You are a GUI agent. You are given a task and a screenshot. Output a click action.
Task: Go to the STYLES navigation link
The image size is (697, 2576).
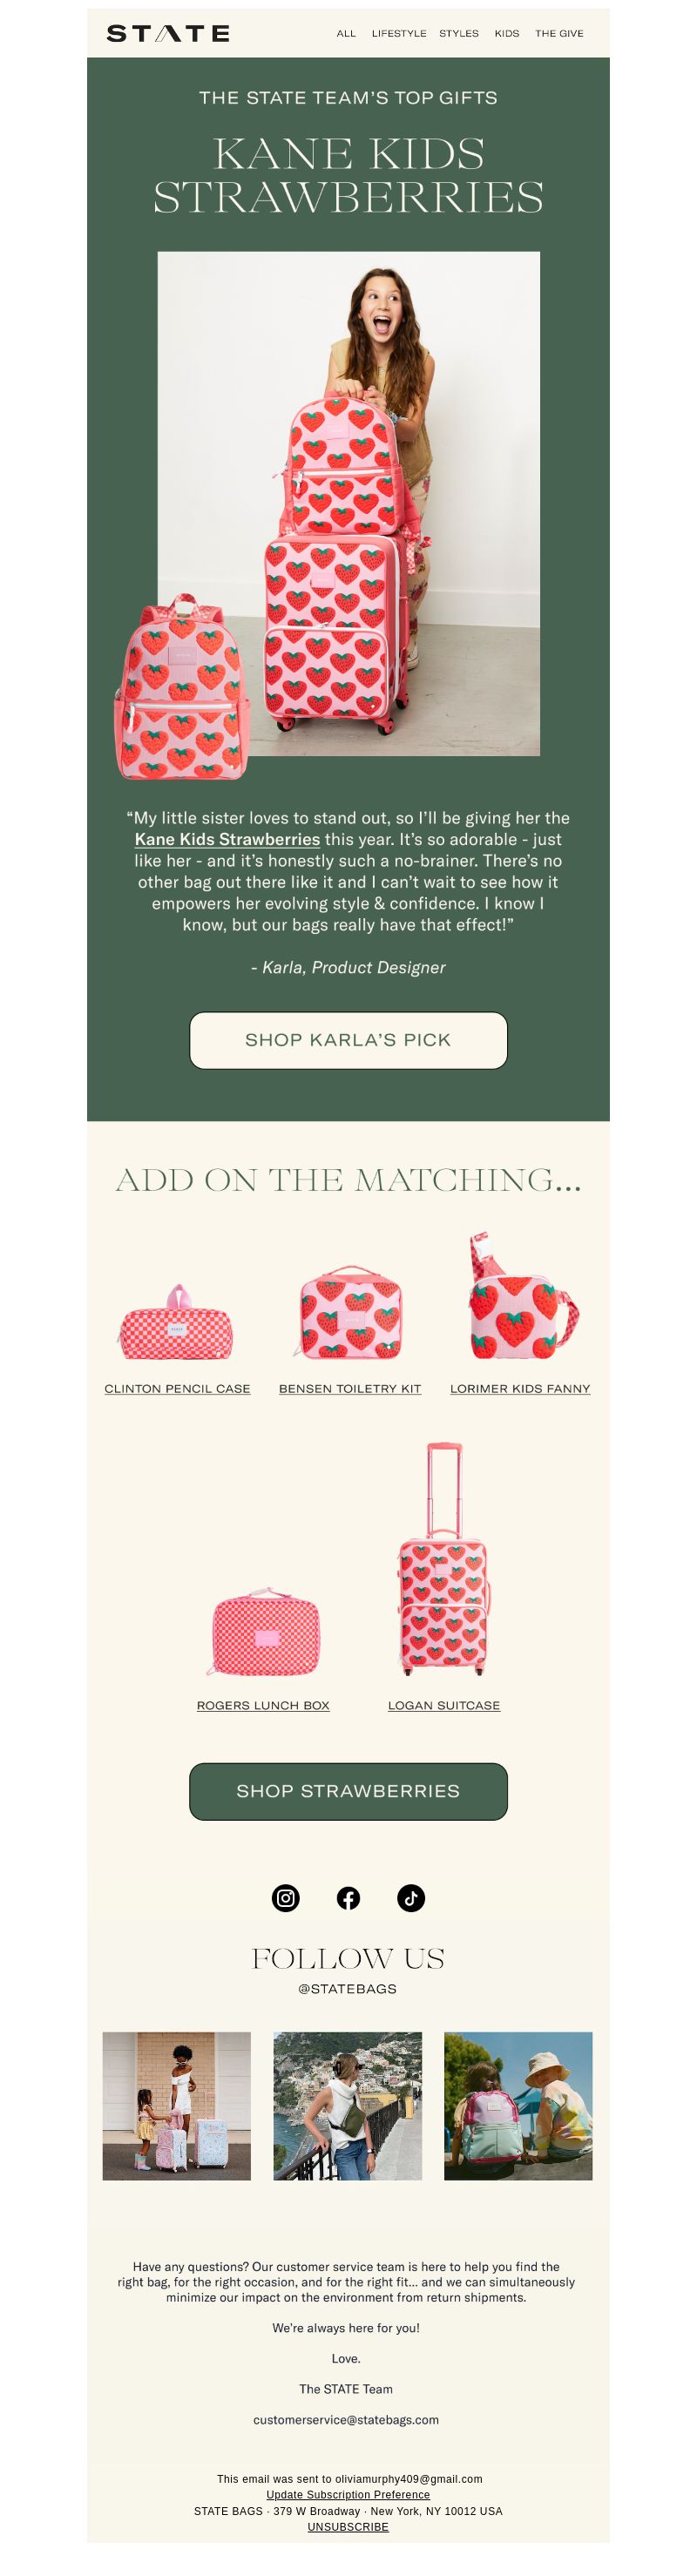(459, 34)
